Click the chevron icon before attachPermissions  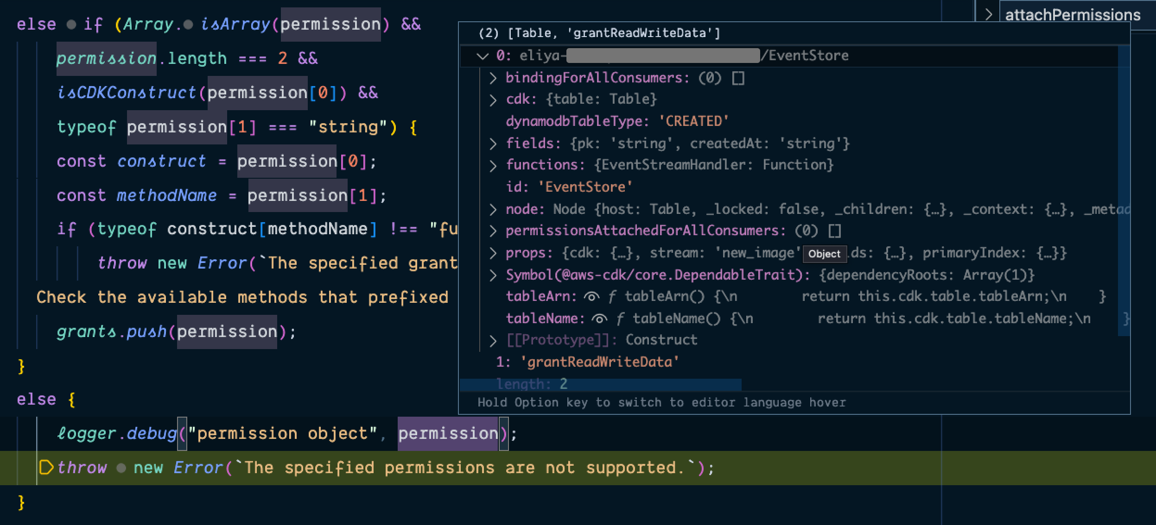point(990,14)
